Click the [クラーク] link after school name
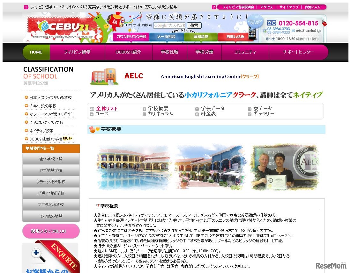This screenshot has width=351, height=273. coord(250,76)
